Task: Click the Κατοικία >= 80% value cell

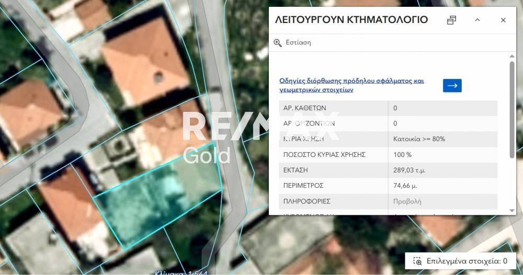Action: [419, 139]
